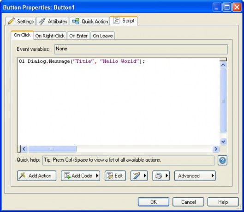
Task: Click the Edit script button
Action: click(x=115, y=176)
